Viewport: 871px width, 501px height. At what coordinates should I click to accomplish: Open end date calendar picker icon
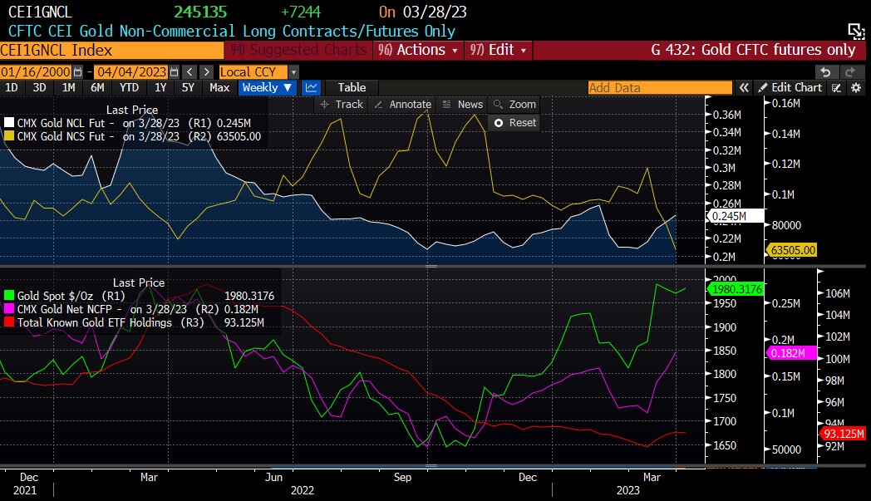pos(174,71)
